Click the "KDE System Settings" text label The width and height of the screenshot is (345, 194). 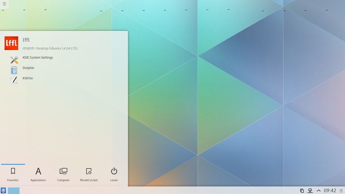click(x=38, y=57)
